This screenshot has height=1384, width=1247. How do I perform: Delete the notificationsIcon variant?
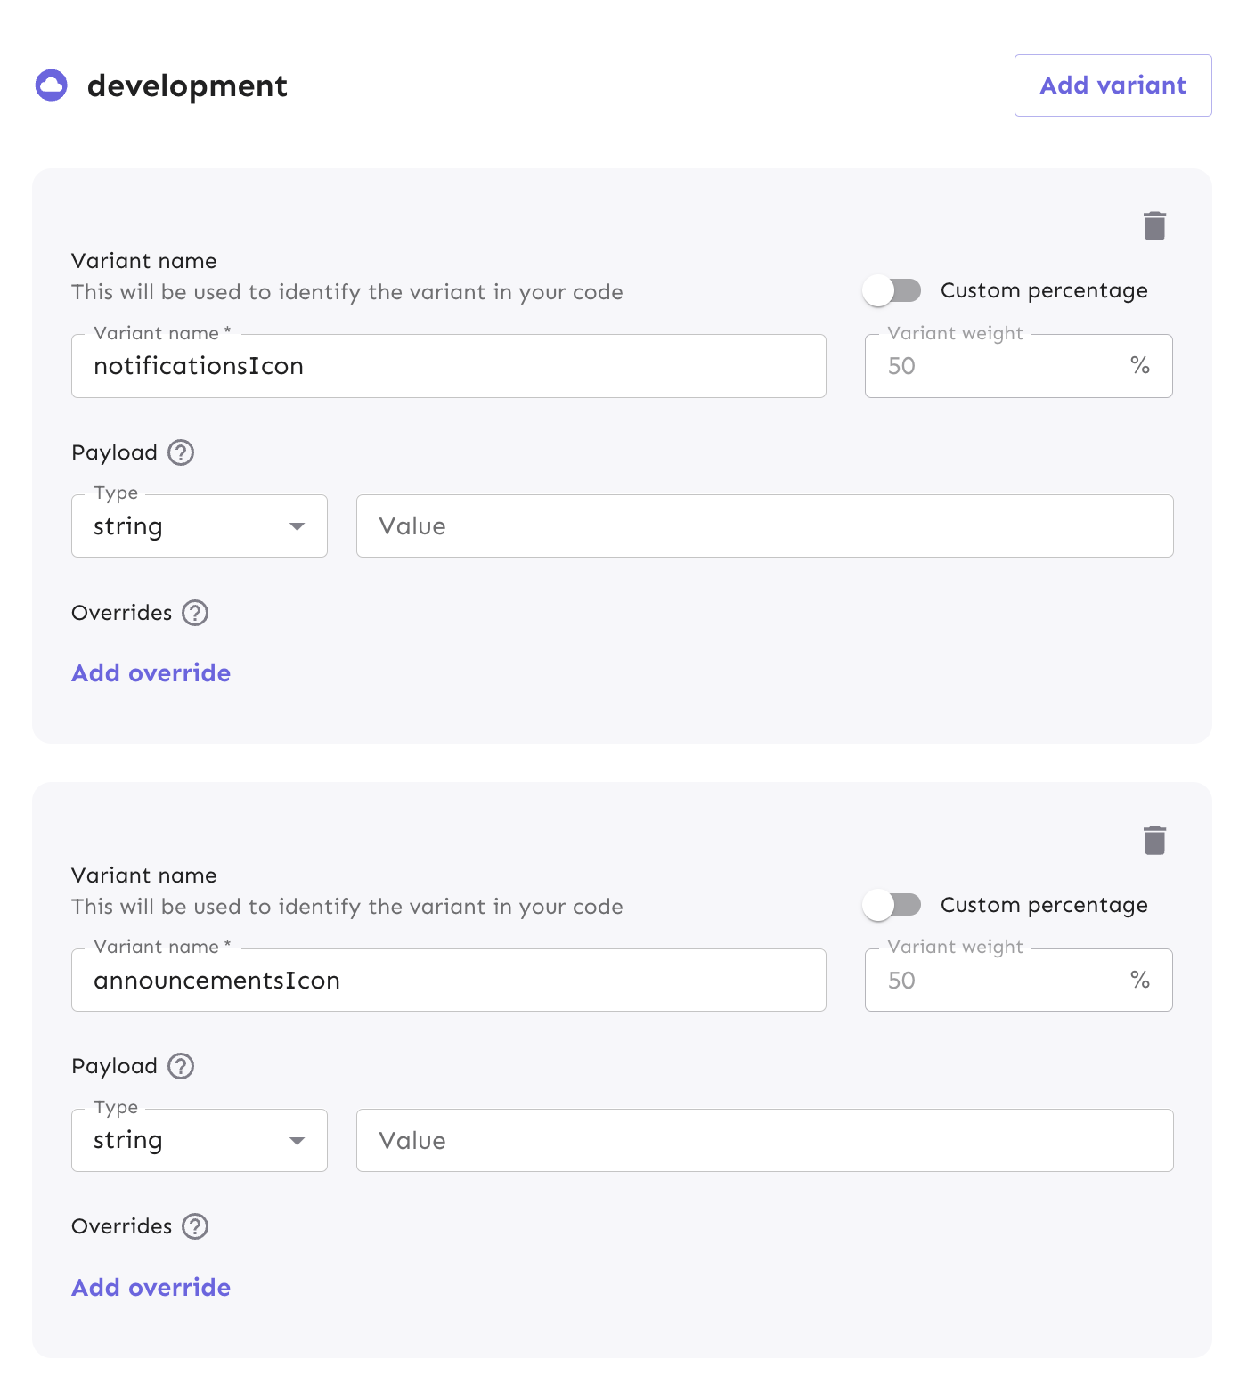point(1155,226)
